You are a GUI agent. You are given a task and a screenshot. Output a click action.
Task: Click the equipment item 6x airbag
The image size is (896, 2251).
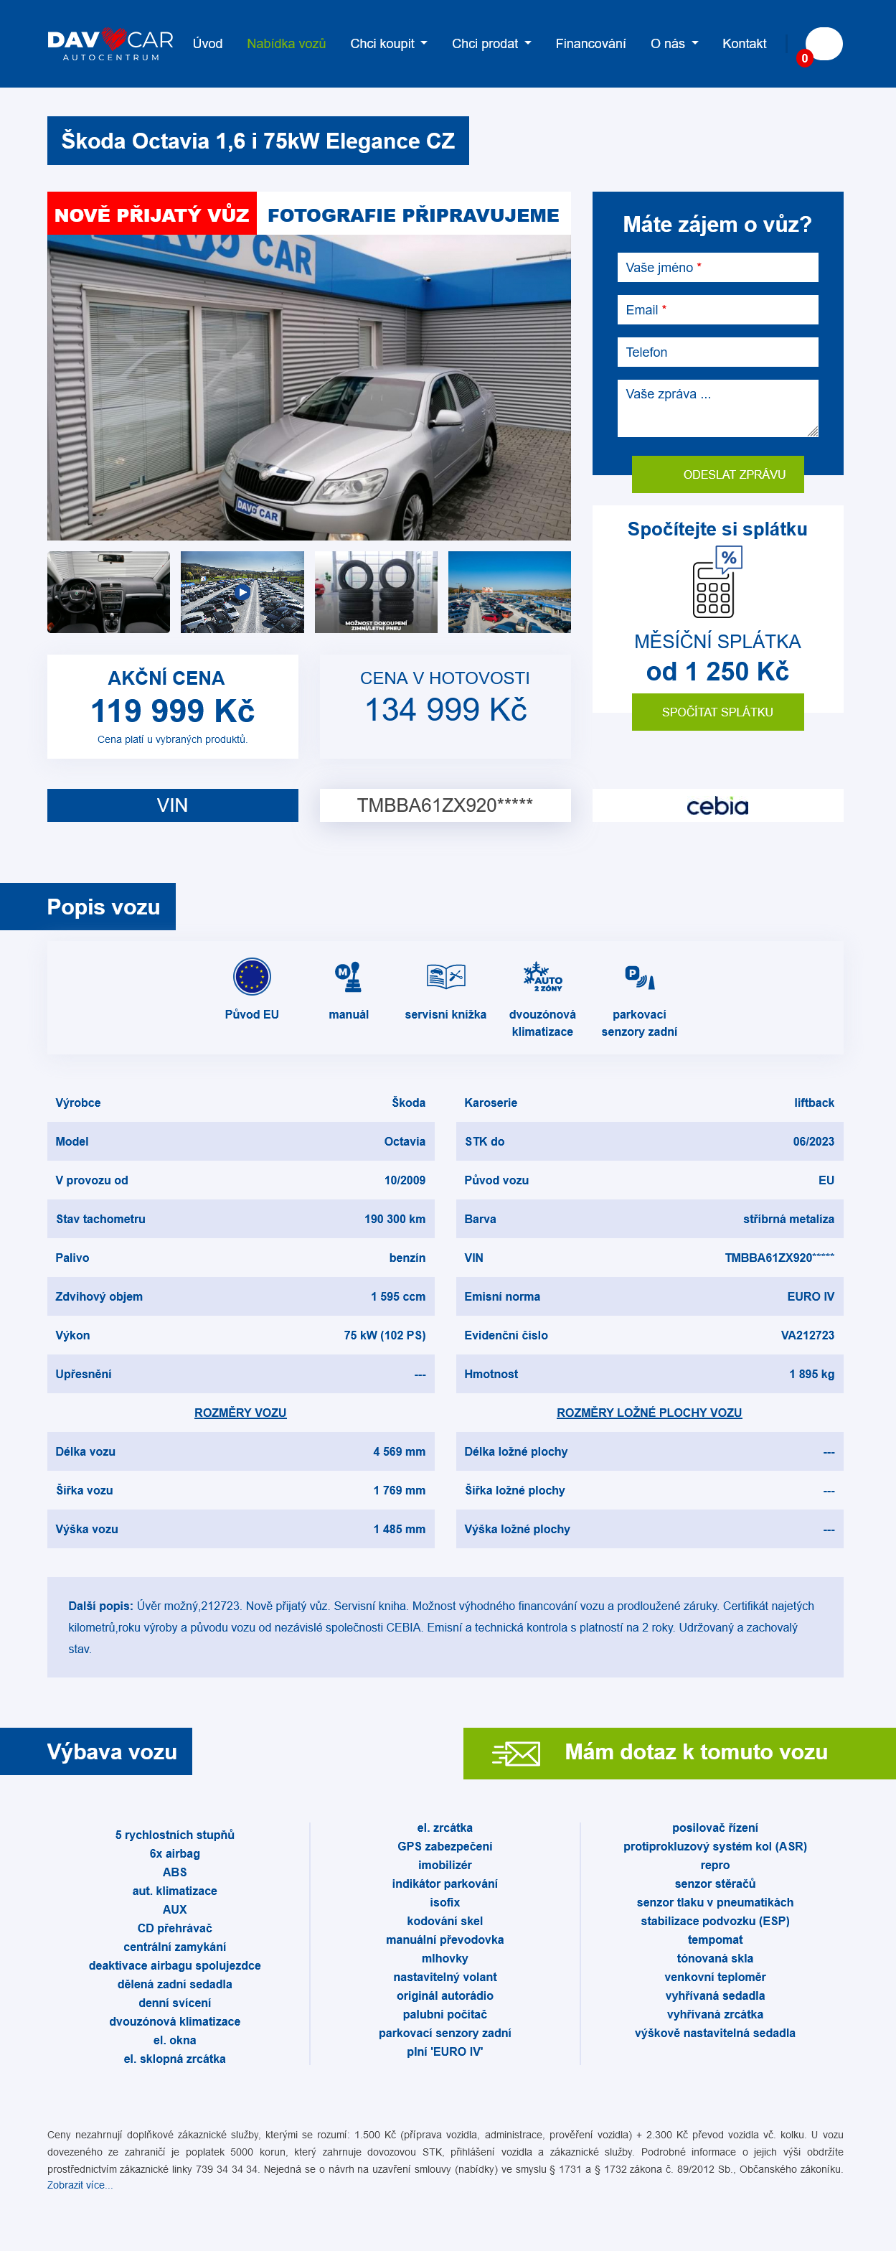[x=174, y=1853]
